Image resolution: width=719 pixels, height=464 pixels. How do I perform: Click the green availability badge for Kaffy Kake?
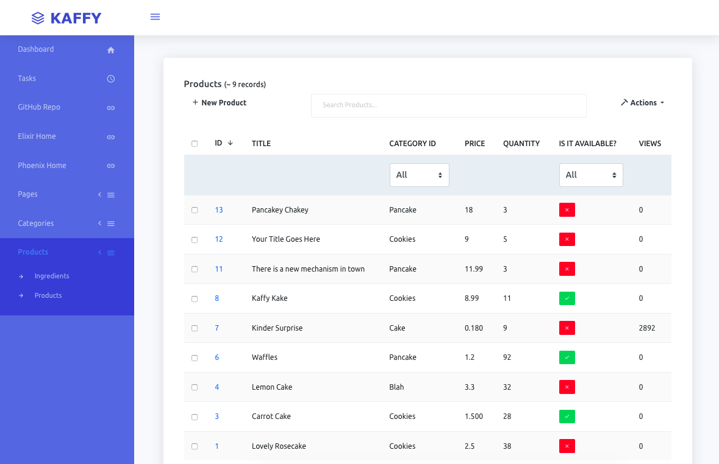click(x=567, y=298)
